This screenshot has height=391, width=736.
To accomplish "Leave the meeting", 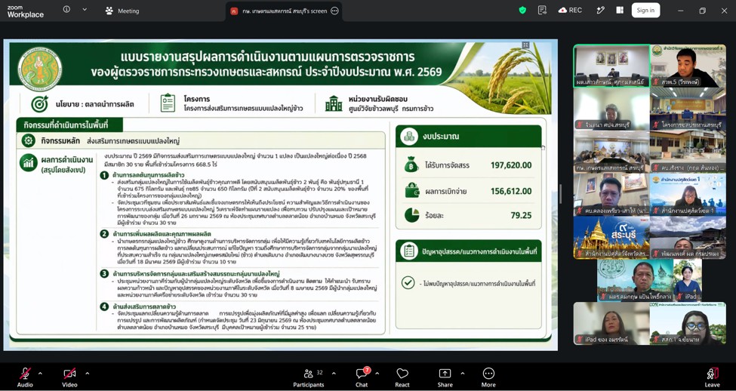I will [x=712, y=377].
